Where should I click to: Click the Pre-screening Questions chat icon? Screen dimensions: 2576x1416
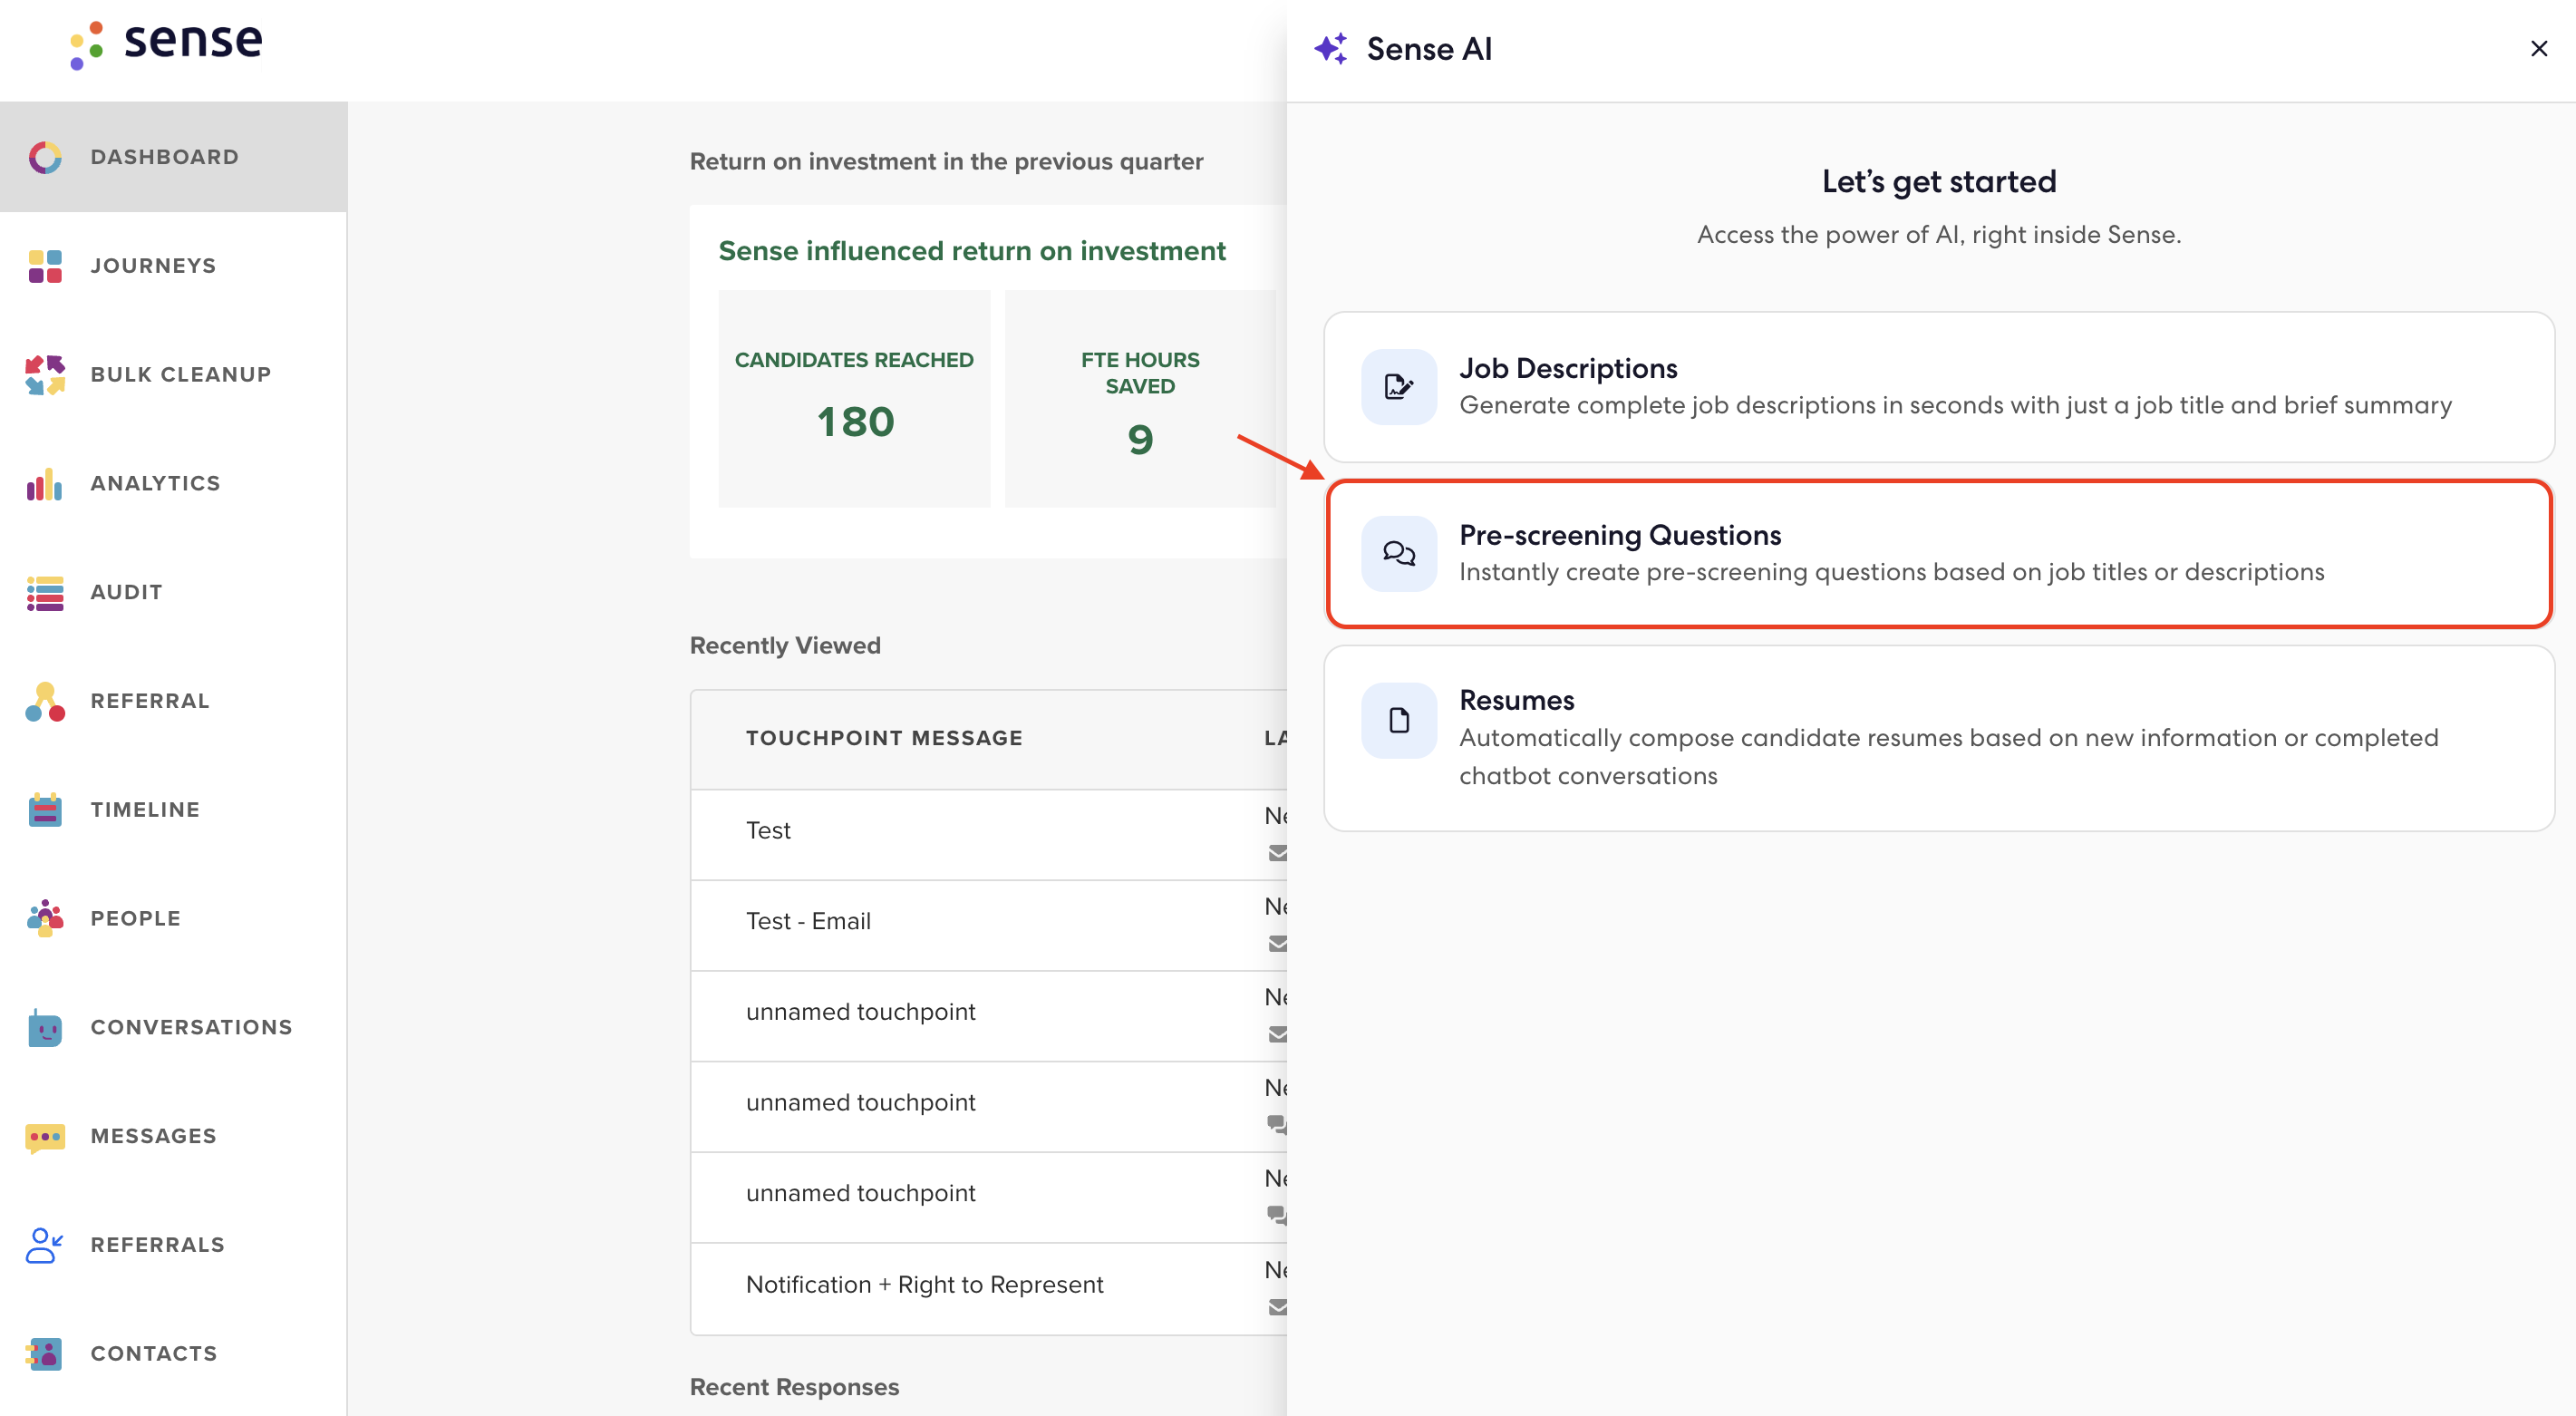point(1399,554)
